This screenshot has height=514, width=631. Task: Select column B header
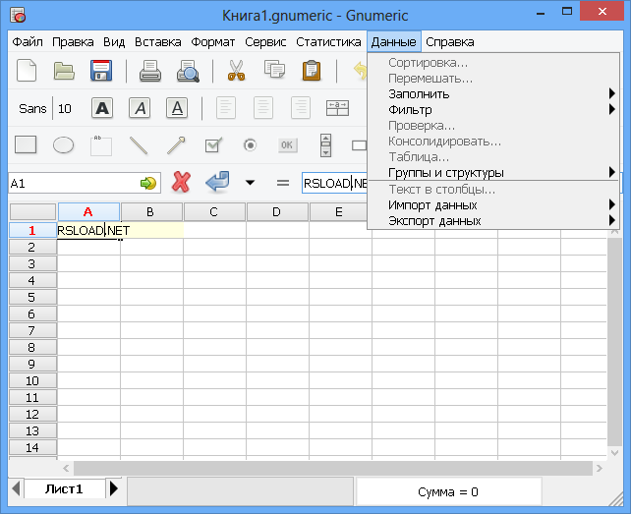click(x=151, y=211)
